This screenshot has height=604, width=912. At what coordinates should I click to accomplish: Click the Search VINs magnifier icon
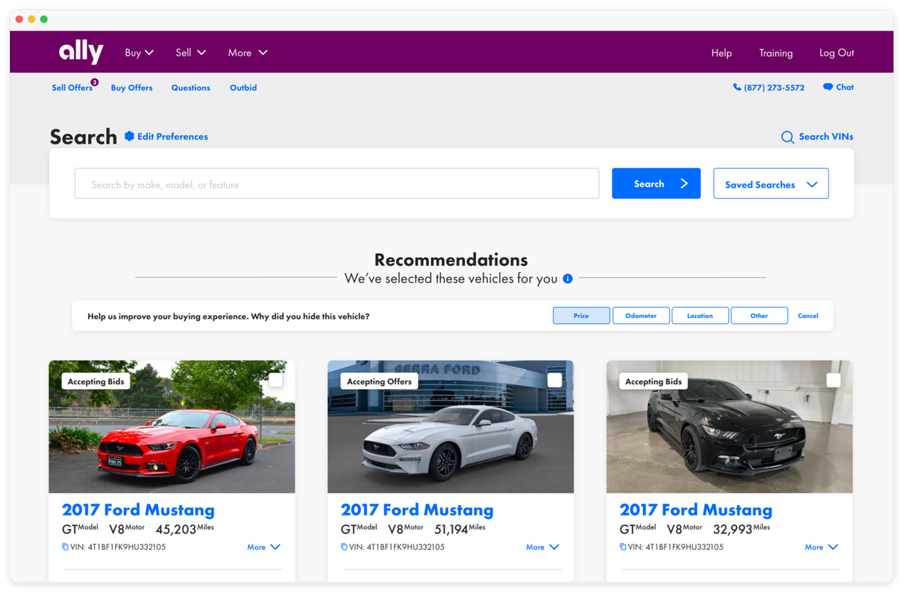click(x=787, y=137)
